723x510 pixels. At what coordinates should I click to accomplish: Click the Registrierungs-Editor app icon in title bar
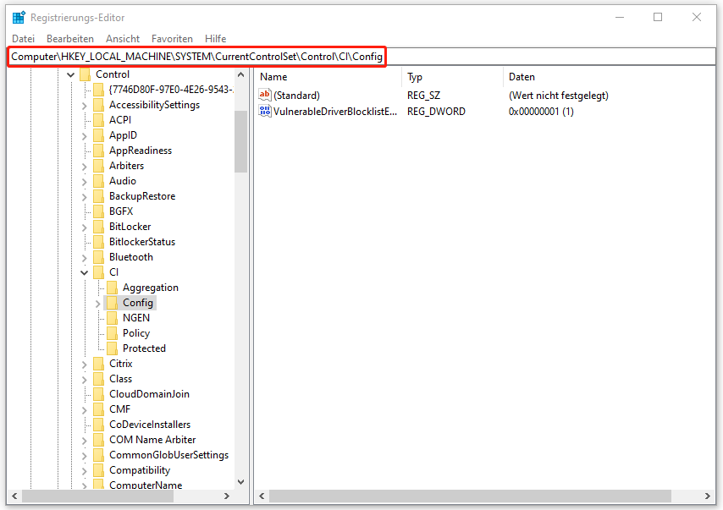[x=19, y=18]
